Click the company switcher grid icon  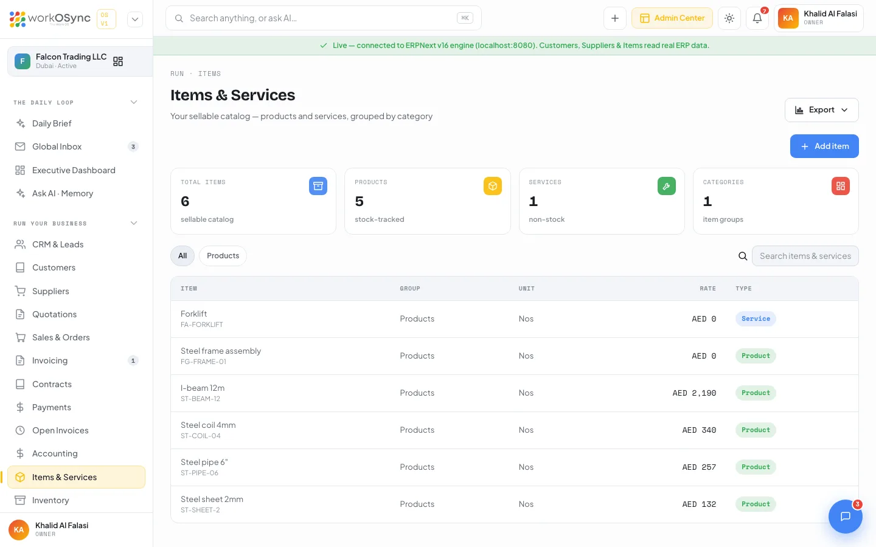pyautogui.click(x=118, y=61)
